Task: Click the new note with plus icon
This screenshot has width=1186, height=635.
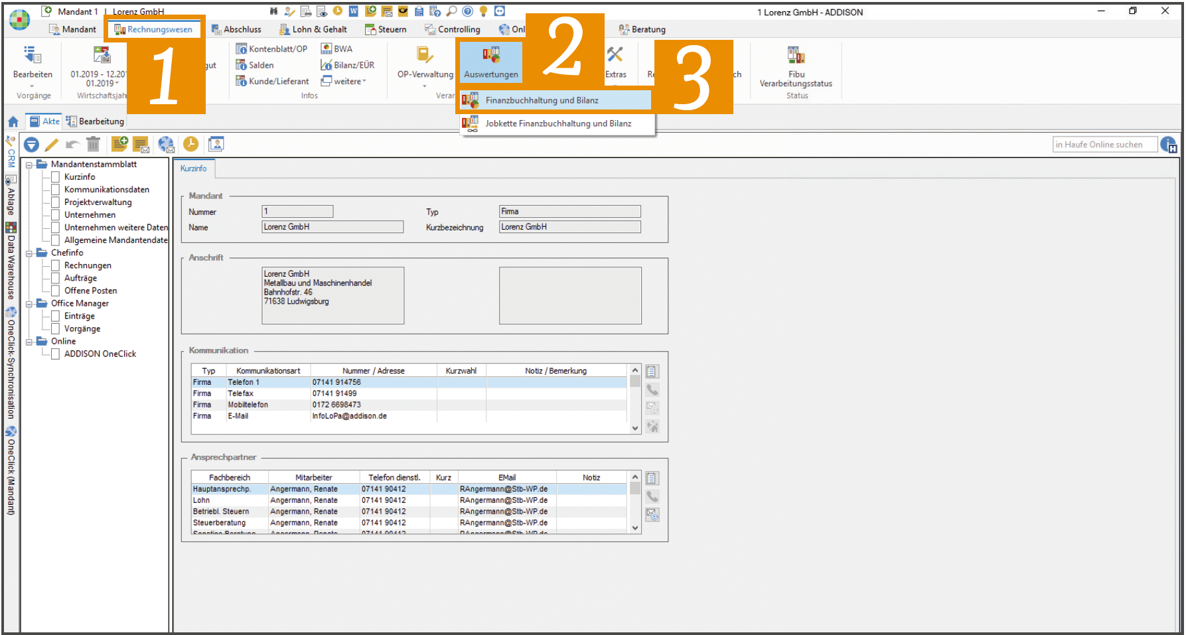Action: [x=119, y=144]
